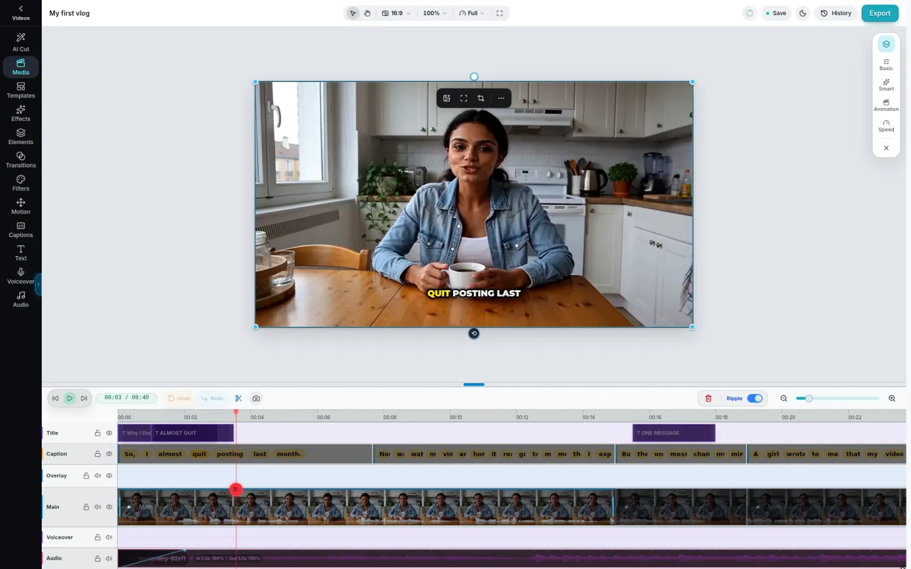Image resolution: width=911 pixels, height=569 pixels.
Task: Go back to Videos
Action: click(x=21, y=13)
